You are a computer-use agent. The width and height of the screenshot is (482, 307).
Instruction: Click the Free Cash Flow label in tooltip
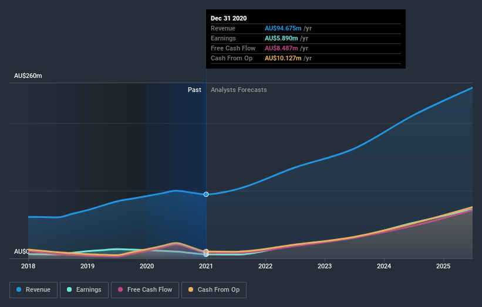[233, 48]
